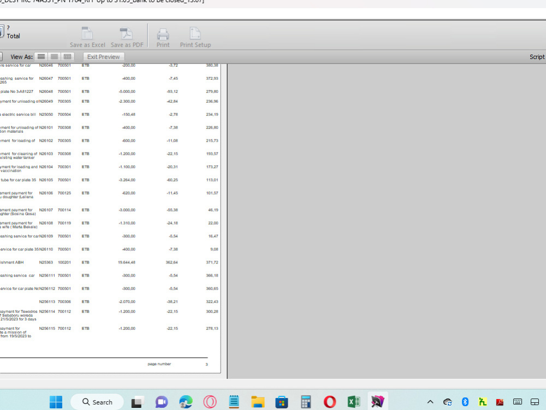Click the page number 3 footer value
This screenshot has height=410, width=546.
(x=206, y=364)
